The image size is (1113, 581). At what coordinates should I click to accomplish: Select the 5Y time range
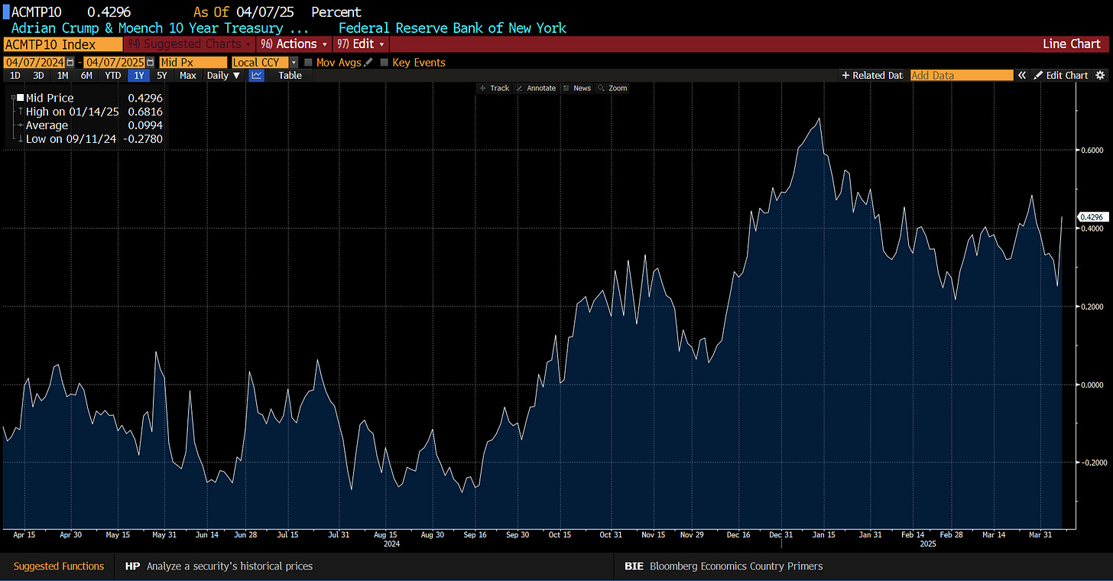pos(161,75)
